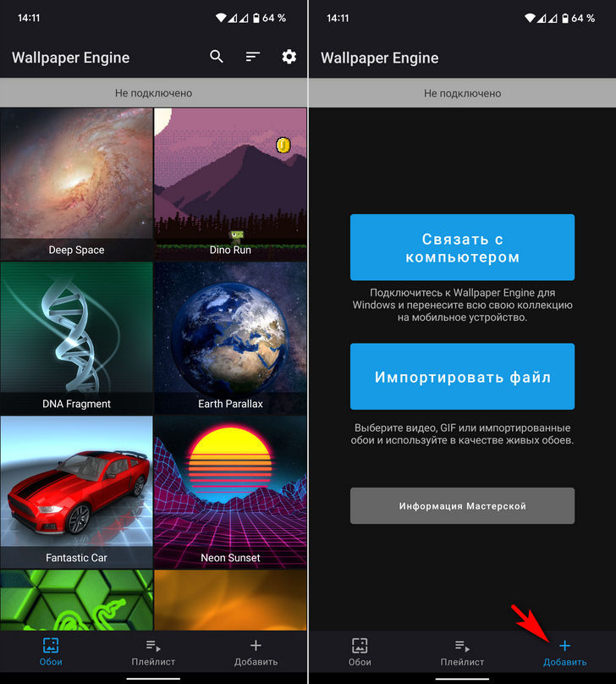Open the sort/filter icon in left header
616x684 pixels.
pos(253,57)
